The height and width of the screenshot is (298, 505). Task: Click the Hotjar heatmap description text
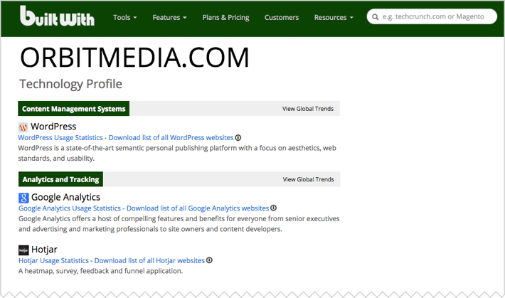click(100, 271)
